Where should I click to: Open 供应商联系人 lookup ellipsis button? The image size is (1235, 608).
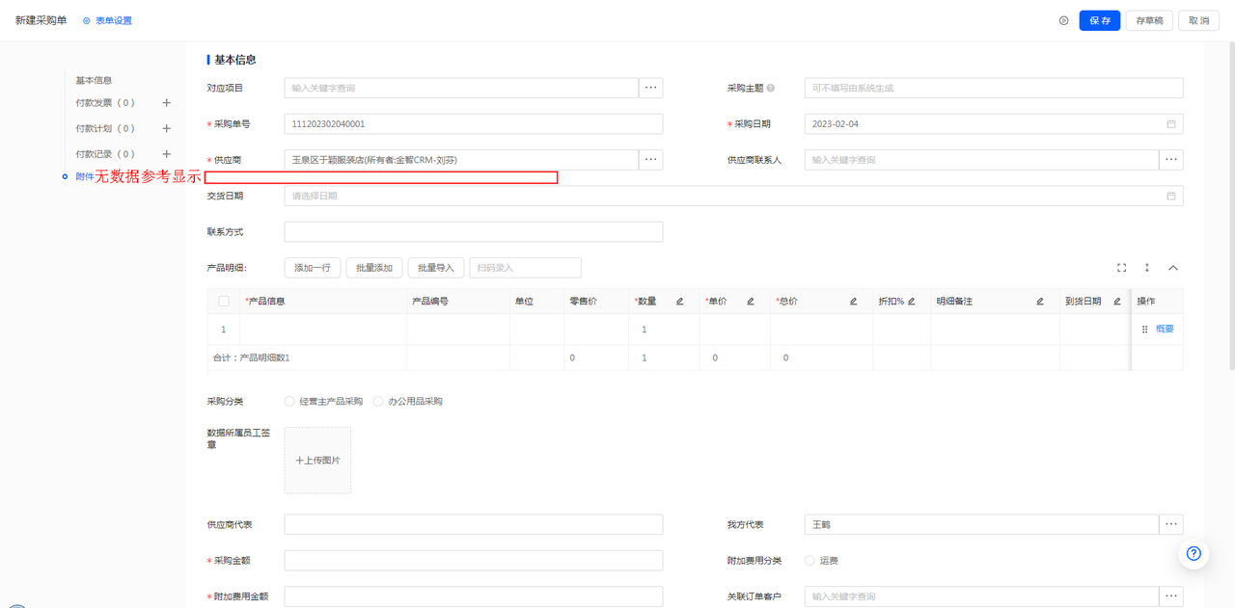tap(1171, 159)
